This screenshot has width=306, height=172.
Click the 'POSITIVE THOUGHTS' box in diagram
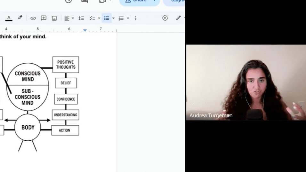(66, 65)
